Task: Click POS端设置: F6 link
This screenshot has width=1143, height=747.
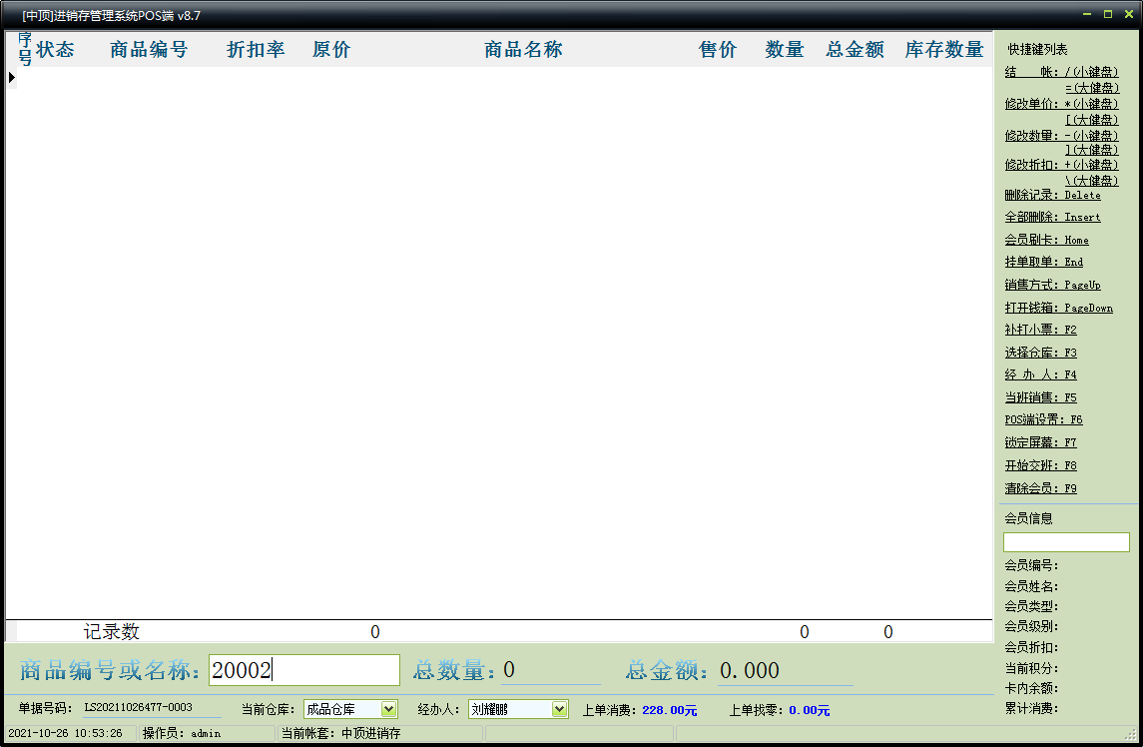Action: click(1043, 420)
